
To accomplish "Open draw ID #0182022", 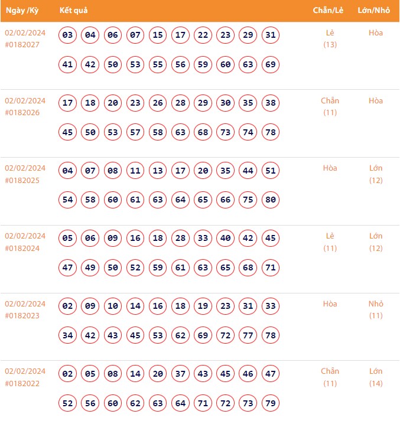I will [22, 383].
